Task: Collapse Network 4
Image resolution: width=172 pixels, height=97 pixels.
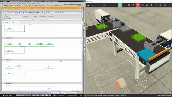Action: coord(3,38)
